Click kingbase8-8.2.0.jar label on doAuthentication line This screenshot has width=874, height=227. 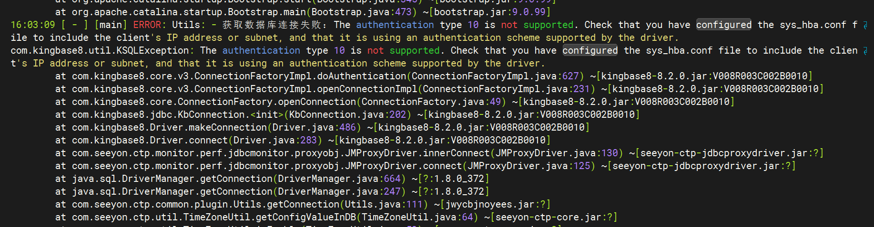point(704,76)
